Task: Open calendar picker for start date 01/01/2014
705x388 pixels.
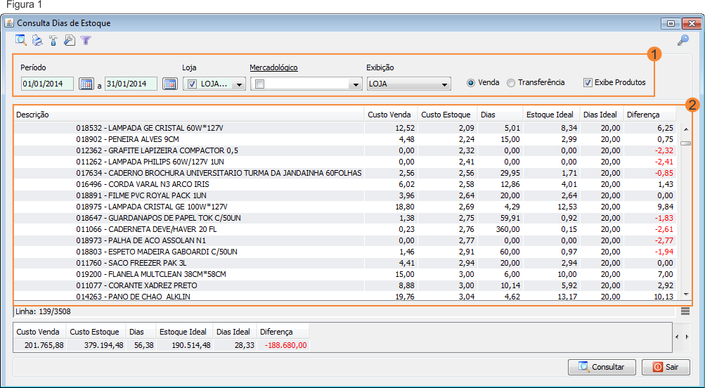Action: 86,84
